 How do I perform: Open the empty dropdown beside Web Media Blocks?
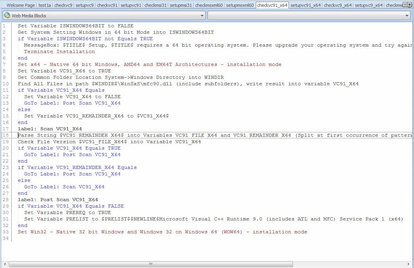tap(309, 16)
